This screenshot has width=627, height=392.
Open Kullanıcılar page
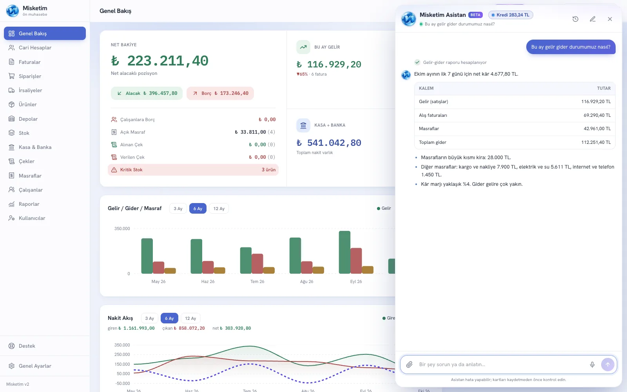pyautogui.click(x=45, y=218)
